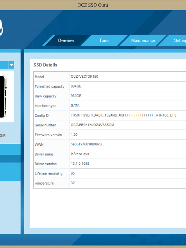This screenshot has height=248, width=186.
Task: Click the SSD Details heading
Action: pos(45,65)
